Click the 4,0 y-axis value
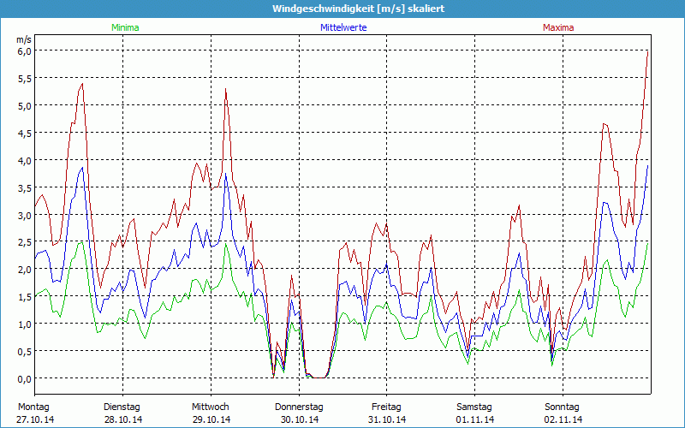The height and width of the screenshot is (428, 685). tap(25, 160)
